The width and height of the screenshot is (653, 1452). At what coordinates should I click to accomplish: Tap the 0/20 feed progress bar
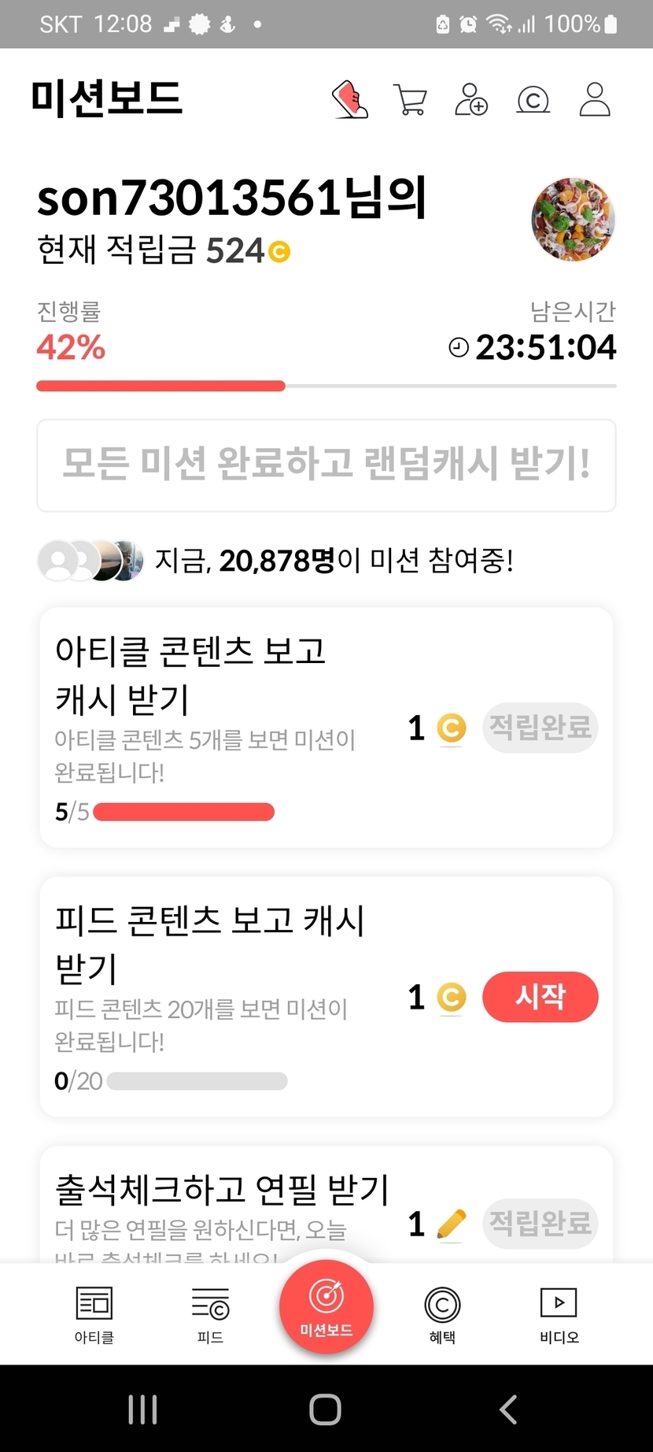(197, 1081)
